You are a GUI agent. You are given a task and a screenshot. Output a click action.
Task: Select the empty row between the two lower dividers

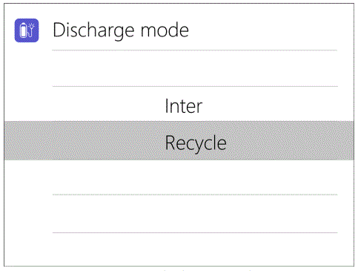(x=195, y=214)
